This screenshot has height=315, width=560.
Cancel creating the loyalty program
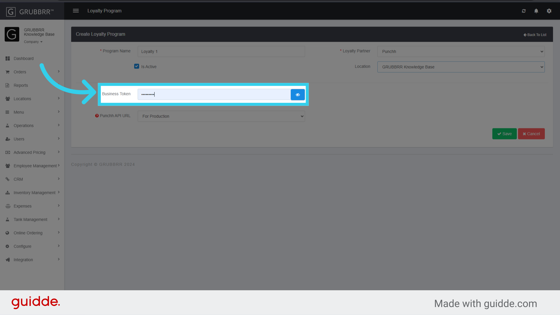(x=531, y=134)
